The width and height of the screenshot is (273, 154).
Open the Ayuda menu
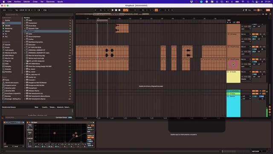point(60,2)
